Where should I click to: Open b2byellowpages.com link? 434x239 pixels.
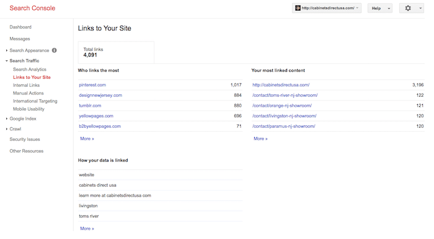click(x=100, y=126)
